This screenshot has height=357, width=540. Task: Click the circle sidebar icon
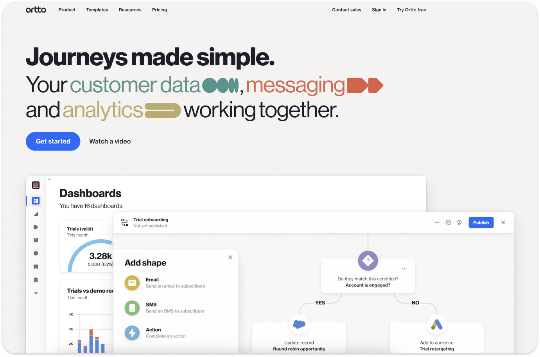[x=36, y=253]
